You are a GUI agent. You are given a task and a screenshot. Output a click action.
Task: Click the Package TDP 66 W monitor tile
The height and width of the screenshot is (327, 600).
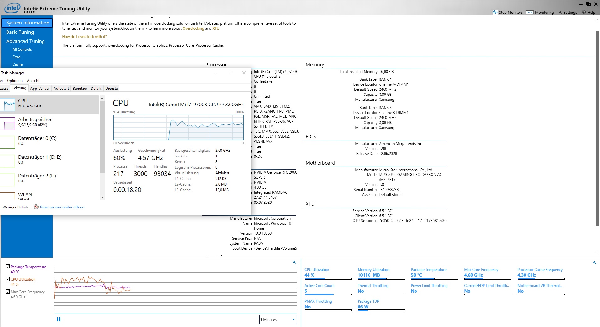381,305
